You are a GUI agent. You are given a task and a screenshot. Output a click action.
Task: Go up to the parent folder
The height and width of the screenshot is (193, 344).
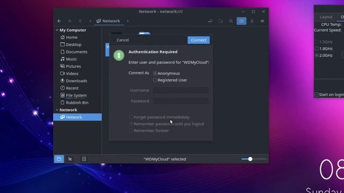click(x=80, y=21)
